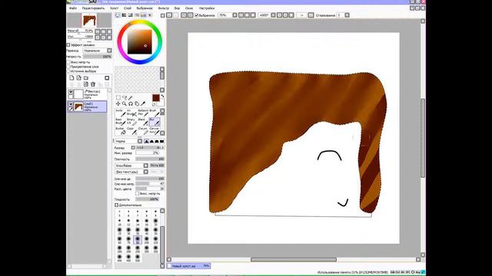Choose the Canvas Acrylic brush preset
The width and height of the screenshot is (492, 276).
point(155,131)
